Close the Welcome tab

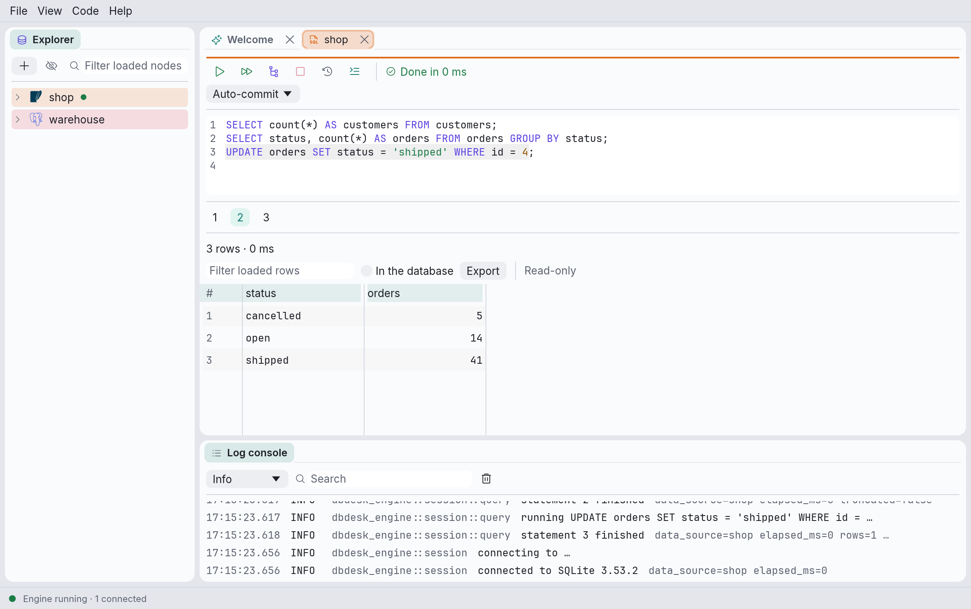pos(290,40)
